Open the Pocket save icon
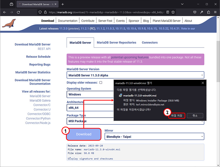The image size is (220, 167). [x=195, y=12]
